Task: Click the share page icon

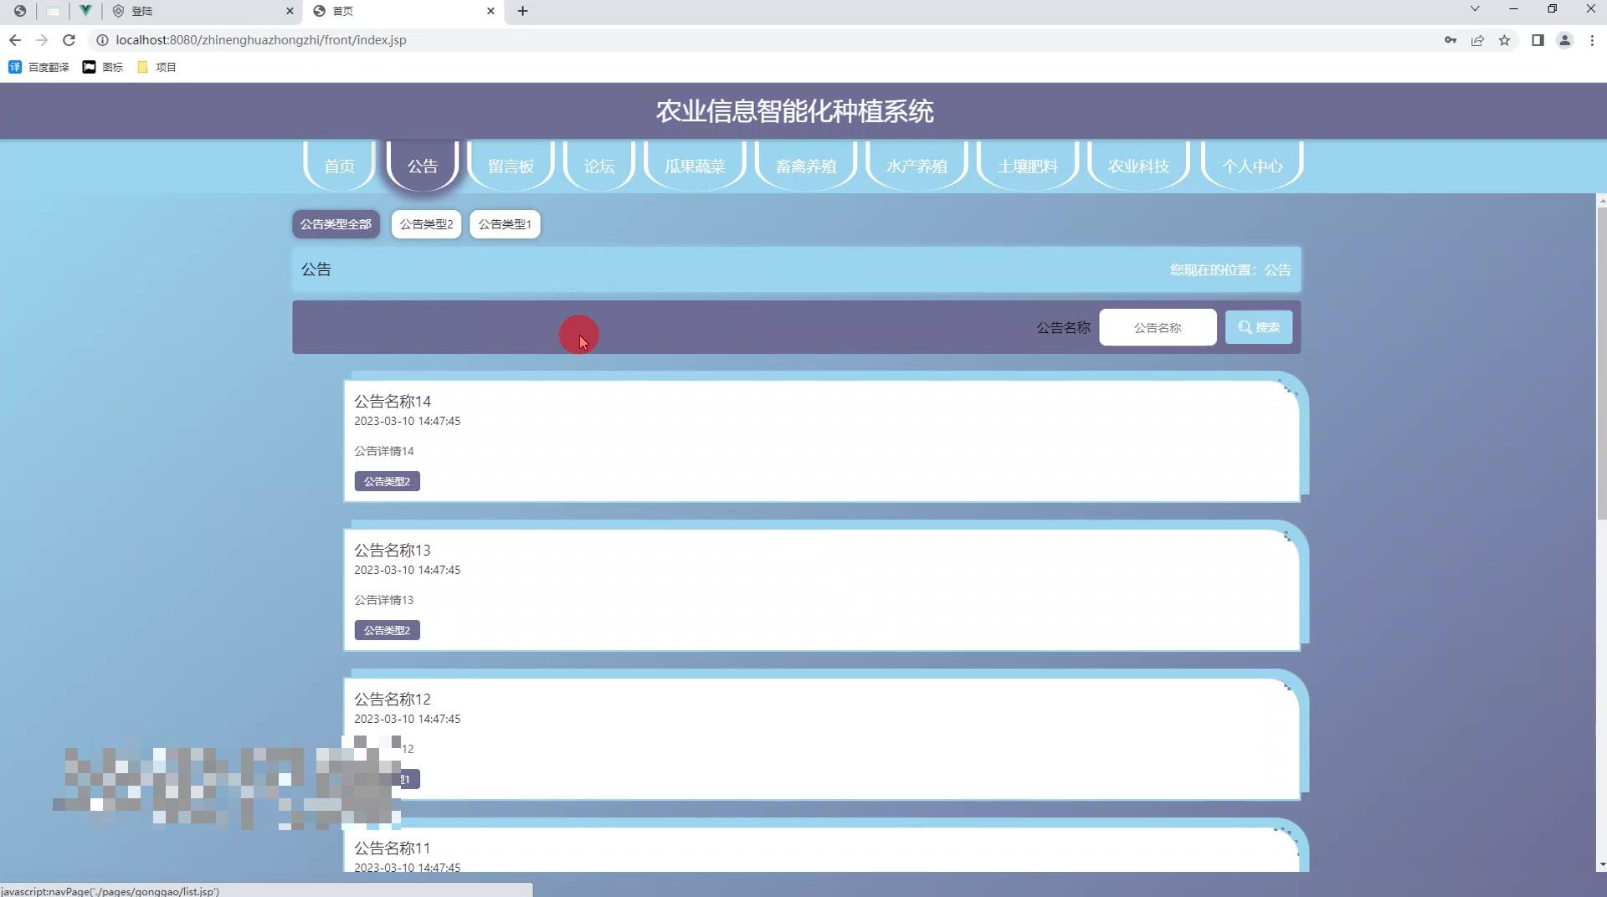Action: (1477, 40)
